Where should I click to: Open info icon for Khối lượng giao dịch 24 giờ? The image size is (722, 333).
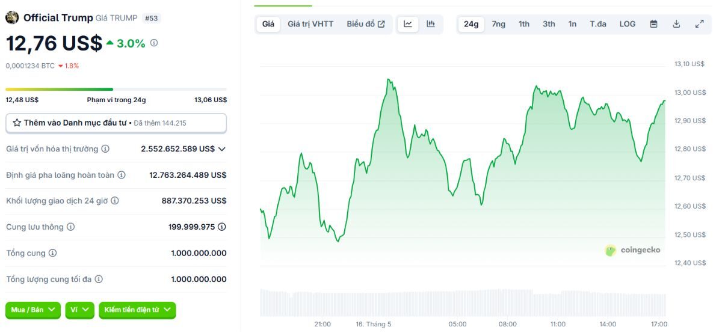click(115, 201)
